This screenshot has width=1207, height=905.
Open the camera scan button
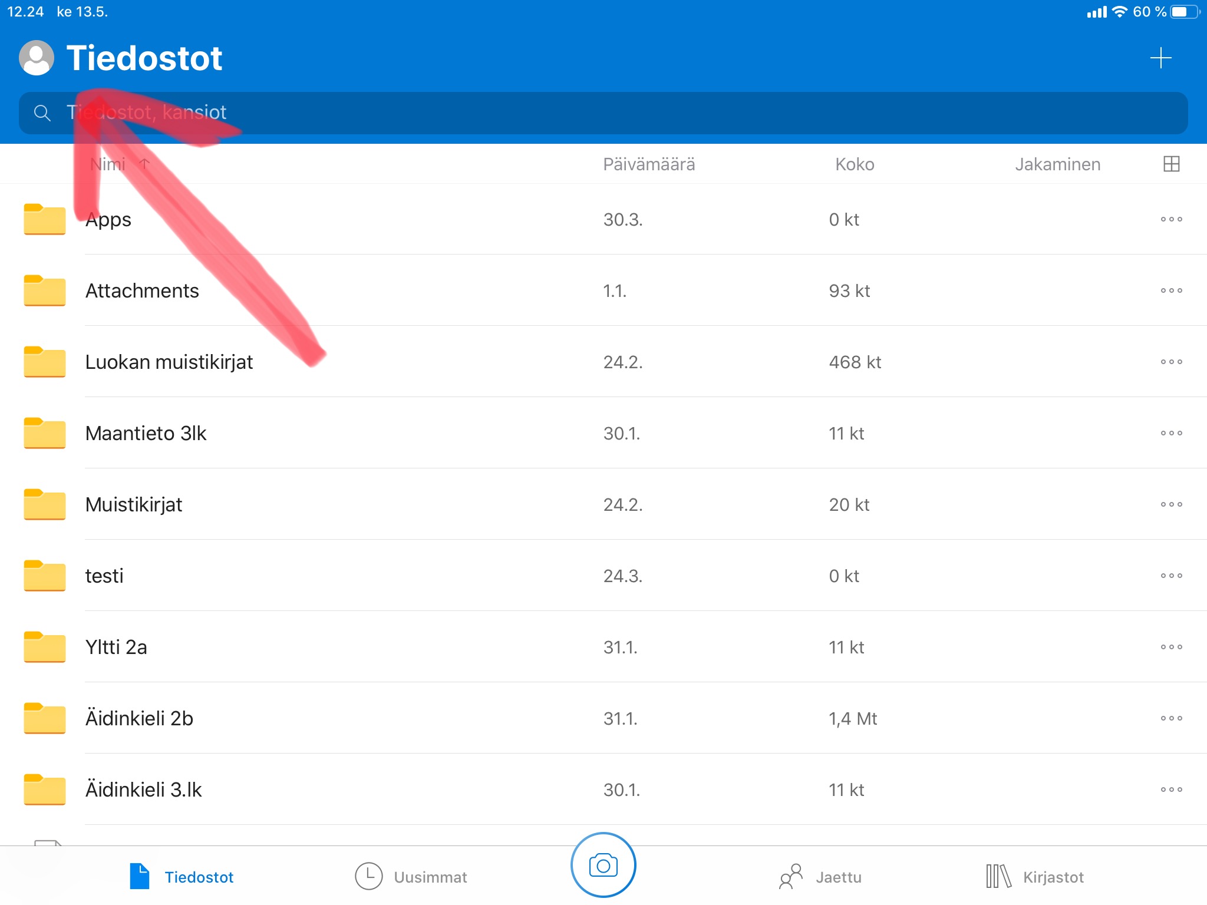(603, 865)
